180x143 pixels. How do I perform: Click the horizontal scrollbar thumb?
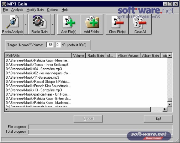[x=80, y=109]
